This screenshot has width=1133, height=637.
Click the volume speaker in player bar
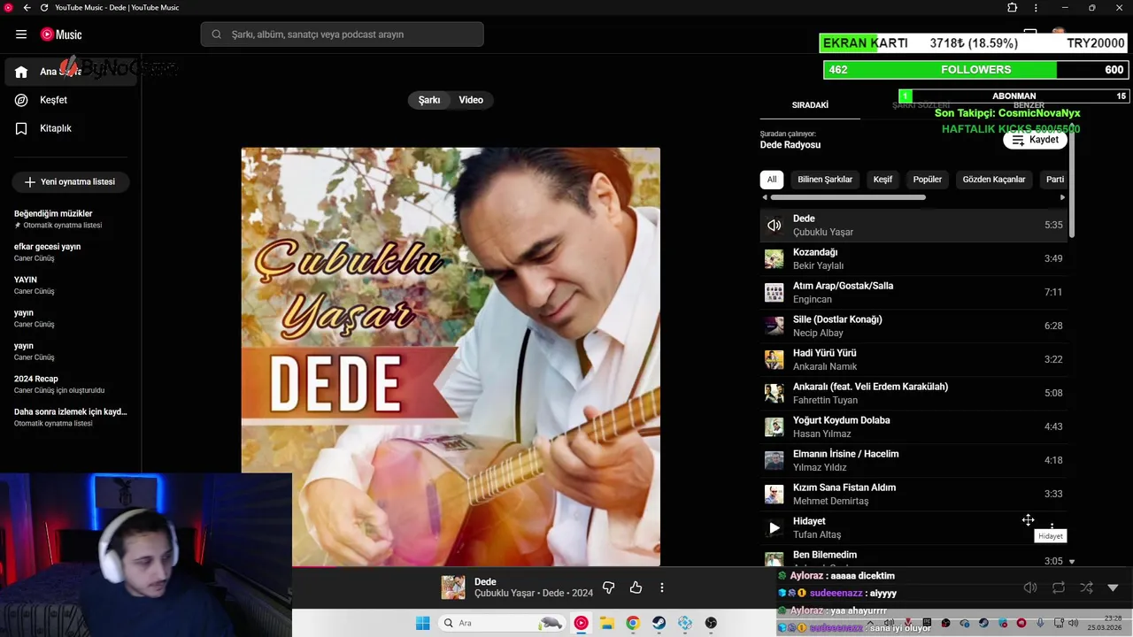pyautogui.click(x=1030, y=587)
